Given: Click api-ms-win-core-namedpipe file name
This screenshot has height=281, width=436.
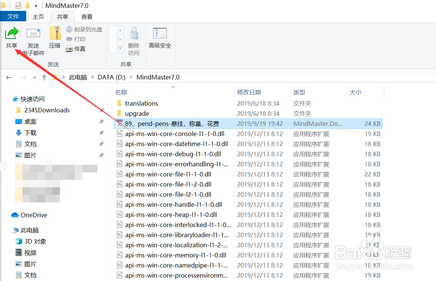Looking at the screenshot, I should 176,265.
